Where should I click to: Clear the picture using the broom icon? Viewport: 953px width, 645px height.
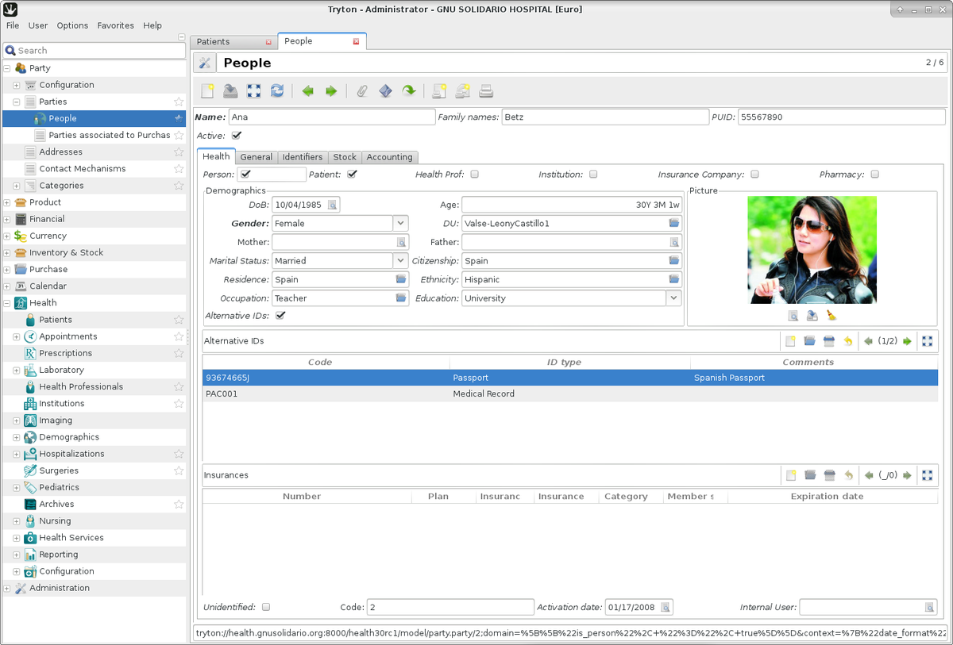(x=831, y=315)
